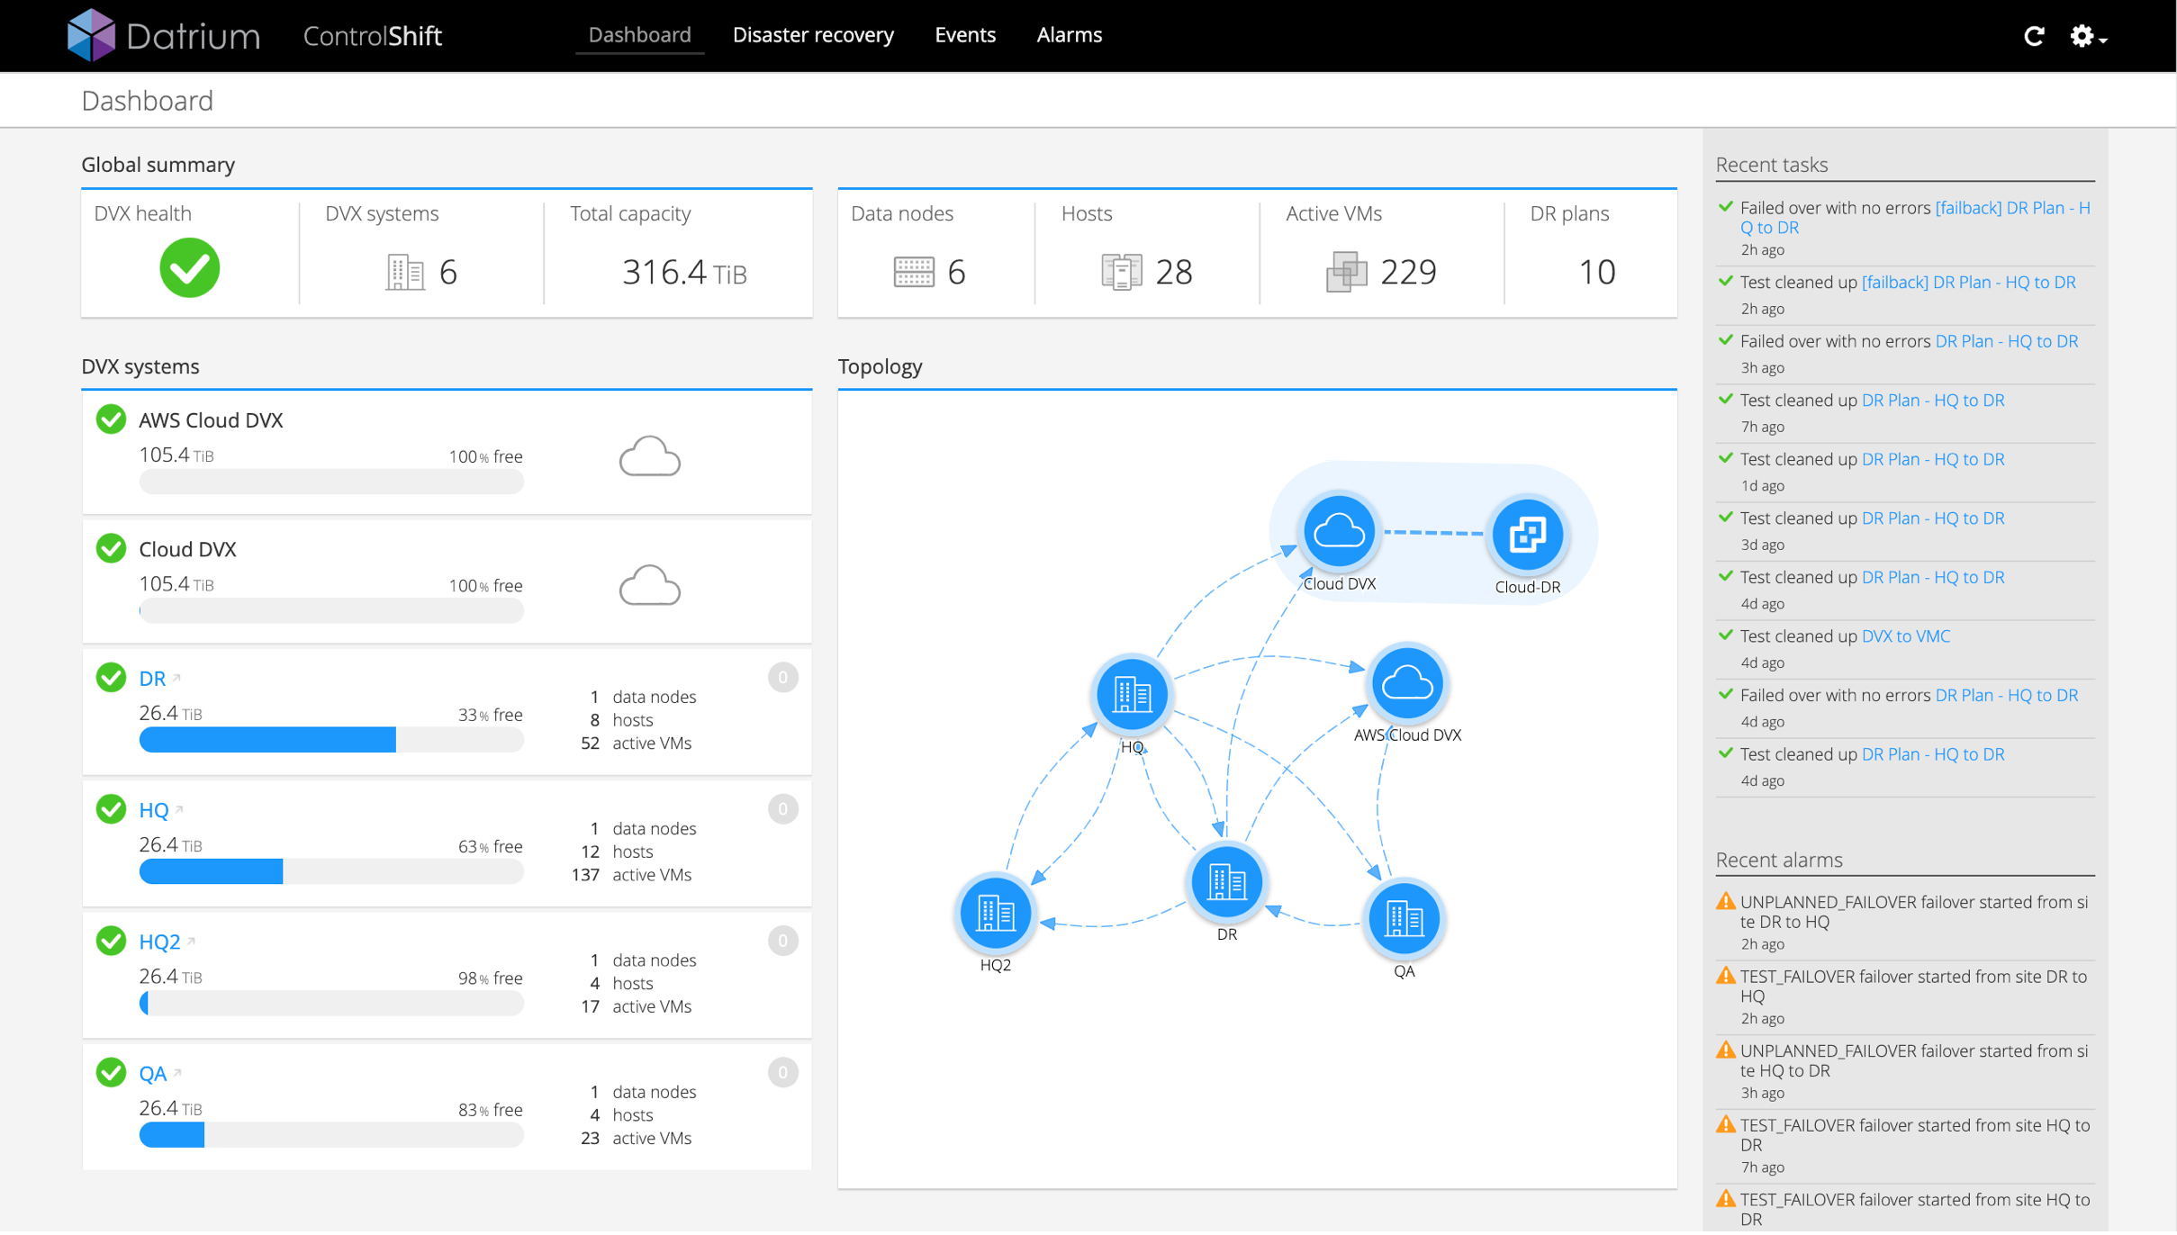The width and height of the screenshot is (2177, 1235).
Task: Open the Disaster recovery tab
Action: click(813, 35)
